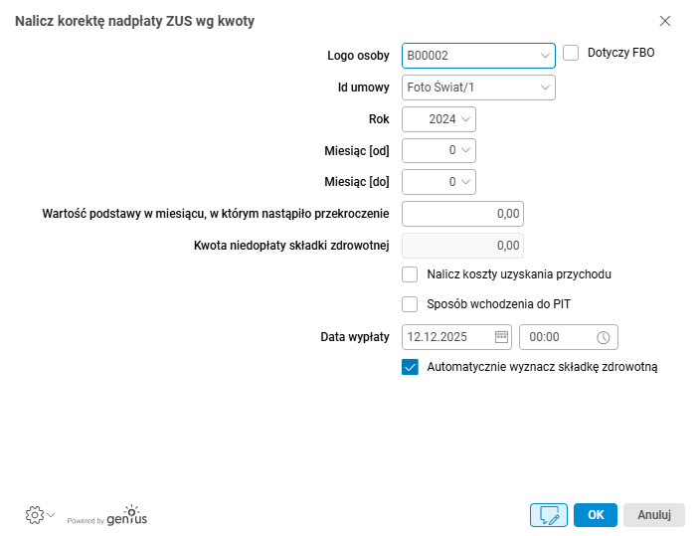Image resolution: width=700 pixels, height=536 pixels.
Task: Toggle Sposób wchodzenia do PIT checkbox
Action: click(410, 304)
